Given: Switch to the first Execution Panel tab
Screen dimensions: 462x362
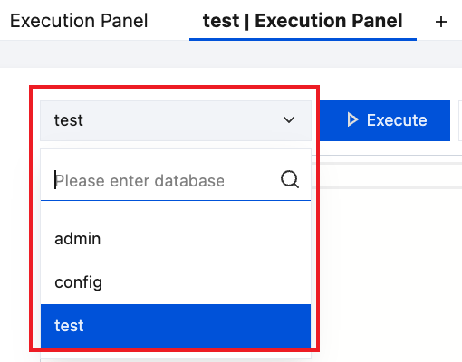Looking at the screenshot, I should pos(79,21).
